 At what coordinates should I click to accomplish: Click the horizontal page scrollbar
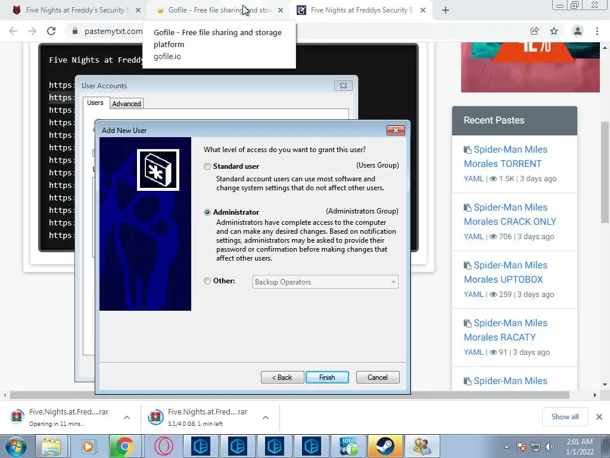pyautogui.click(x=290, y=395)
